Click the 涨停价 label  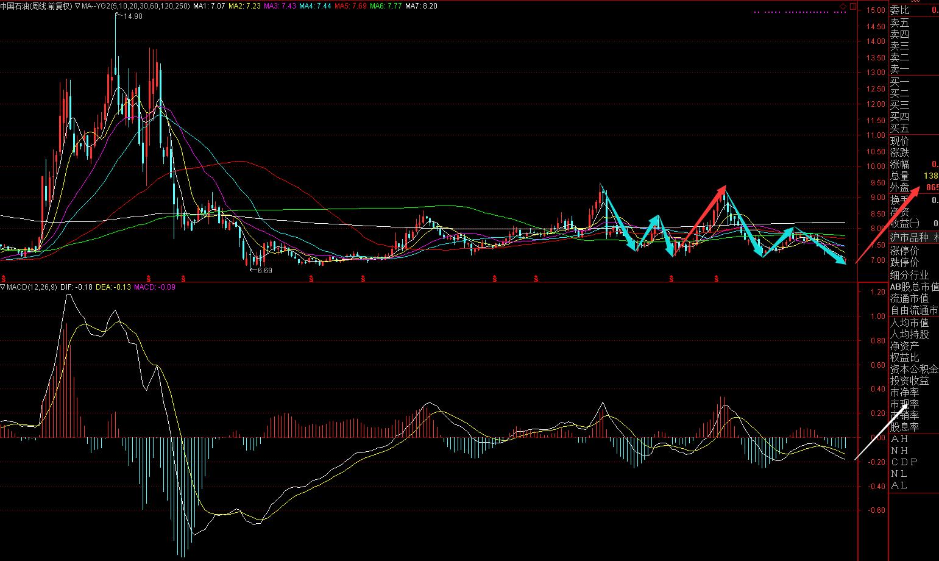coord(904,251)
